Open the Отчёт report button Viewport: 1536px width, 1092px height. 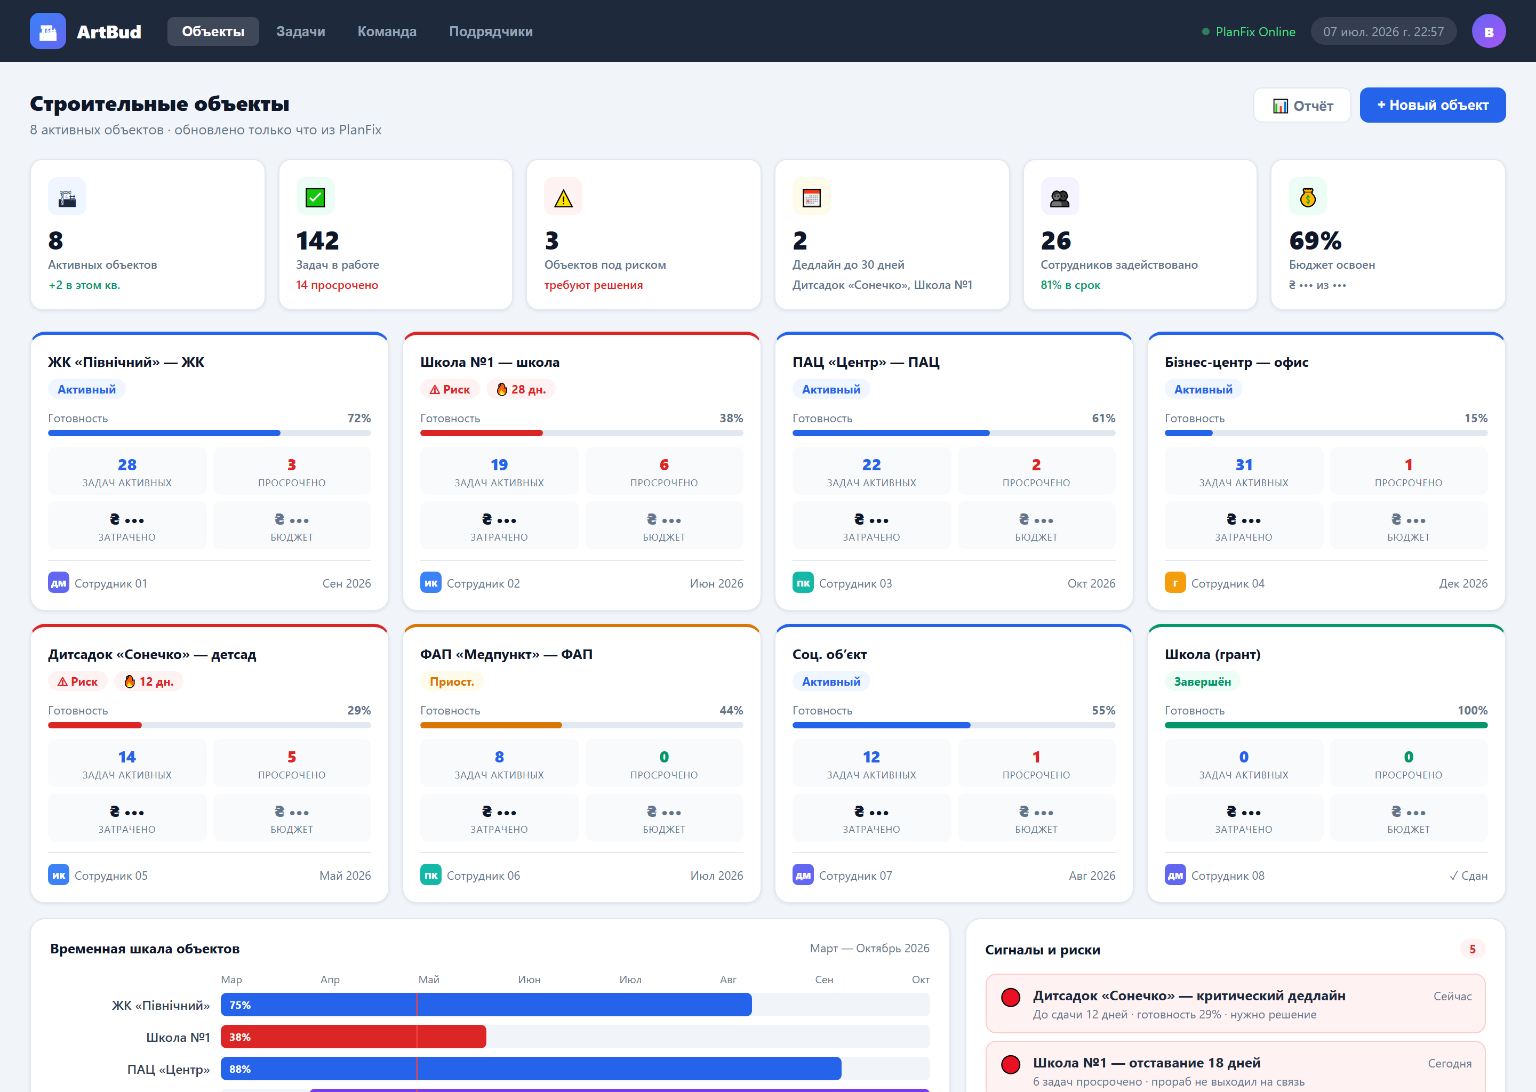coord(1302,106)
